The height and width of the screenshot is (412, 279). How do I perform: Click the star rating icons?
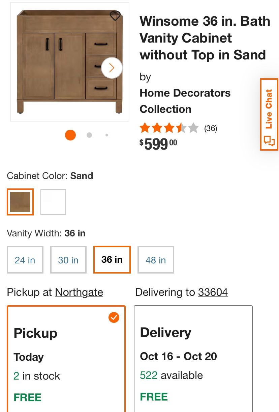tap(169, 128)
